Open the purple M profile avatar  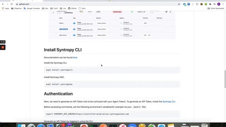pos(219,4)
